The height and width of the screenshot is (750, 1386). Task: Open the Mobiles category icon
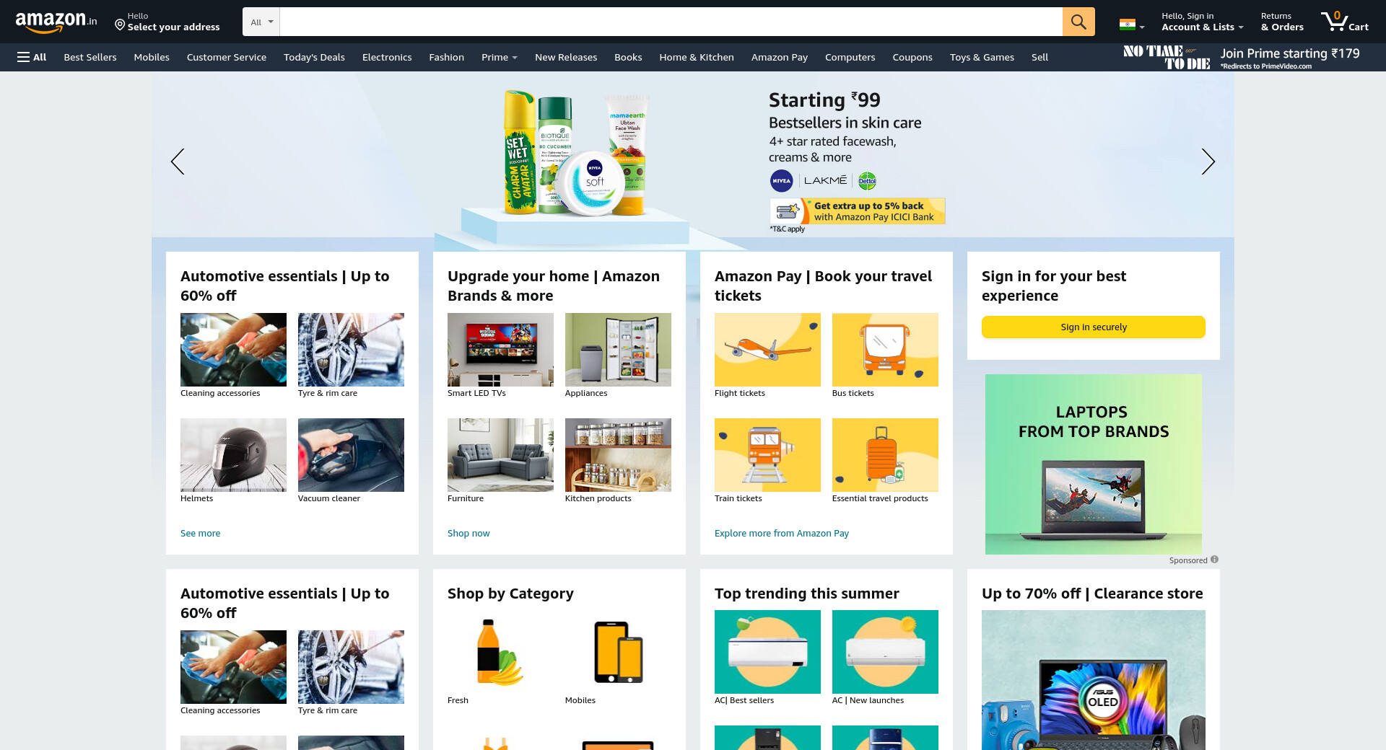coord(618,652)
